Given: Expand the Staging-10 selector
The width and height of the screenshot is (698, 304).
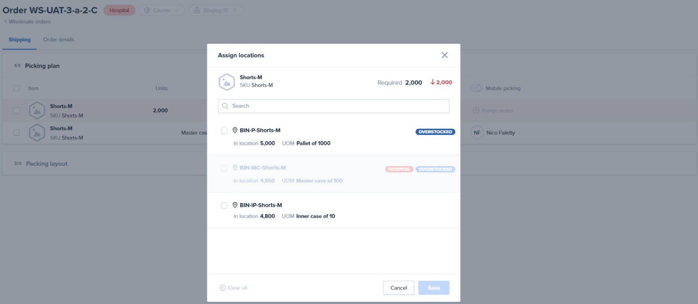Looking at the screenshot, I should click(216, 10).
